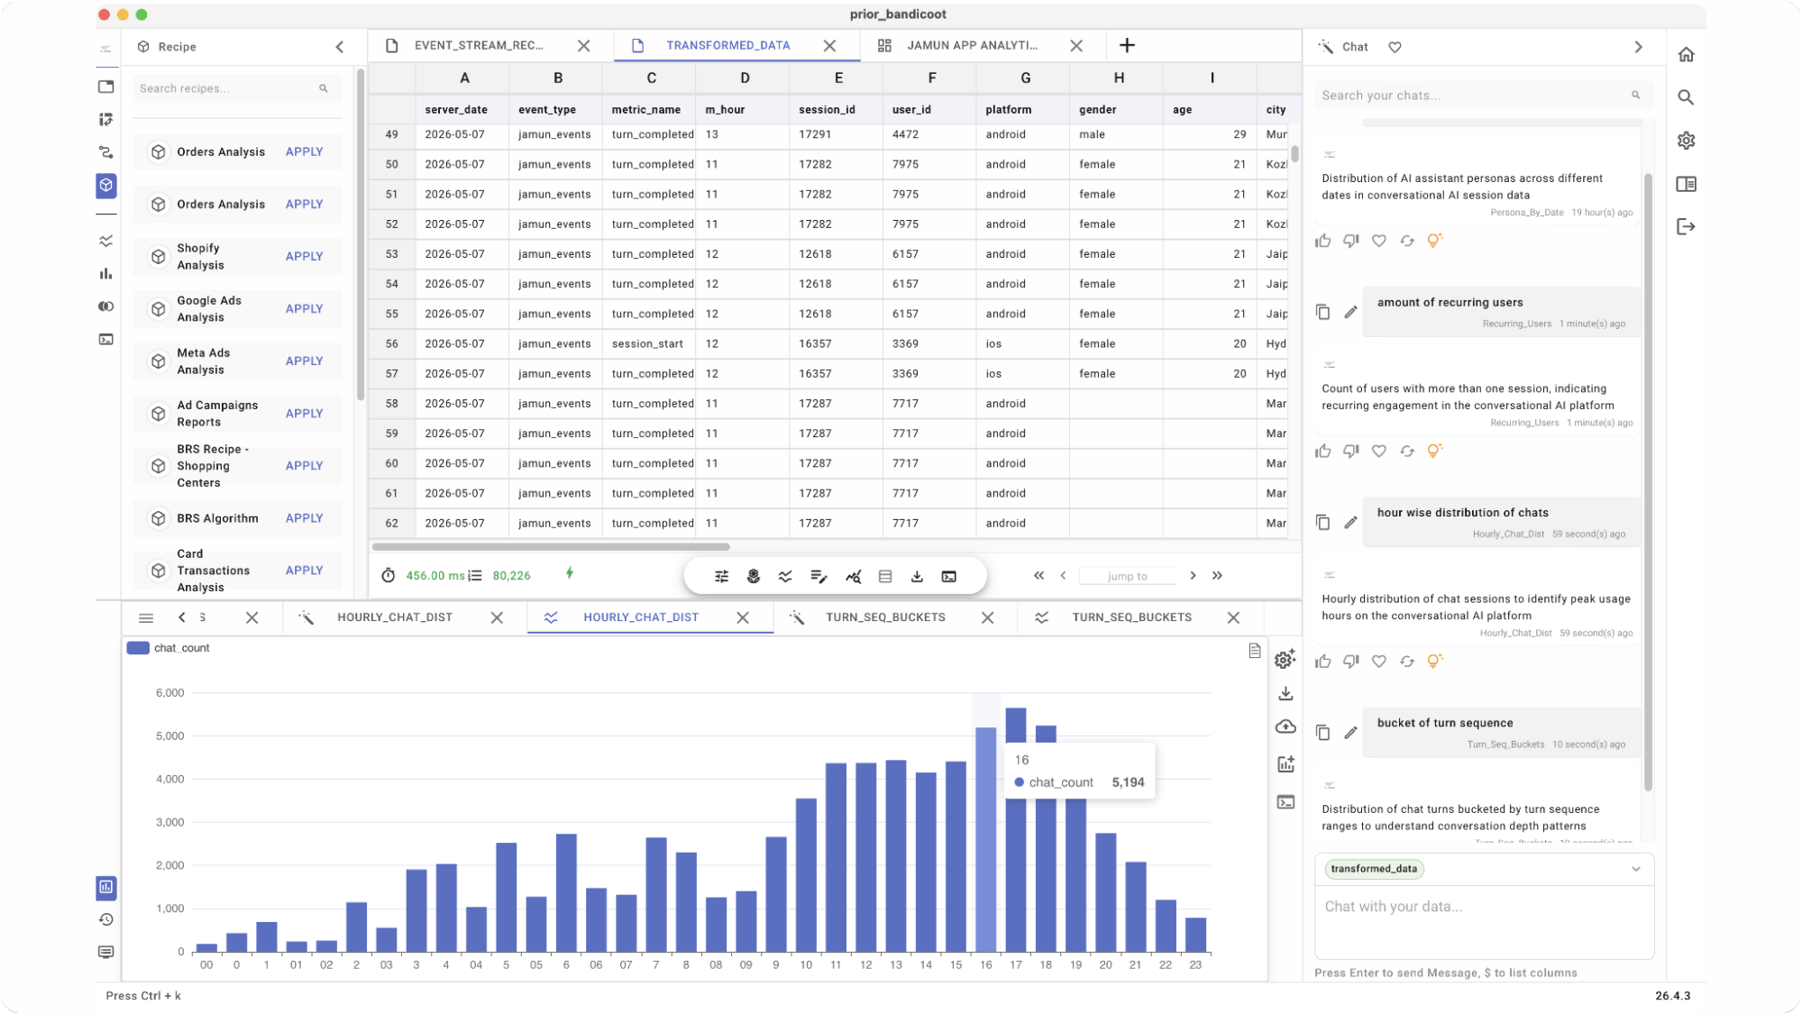Click the 'session_start' cell in row 56
Image resolution: width=1802 pixels, height=1014 pixels.
click(x=647, y=343)
